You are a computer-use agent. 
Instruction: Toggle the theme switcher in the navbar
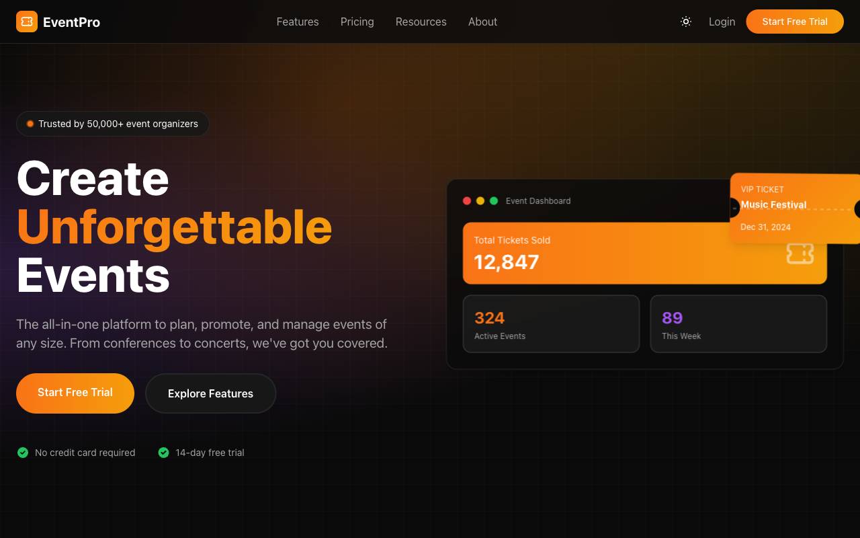coord(686,22)
